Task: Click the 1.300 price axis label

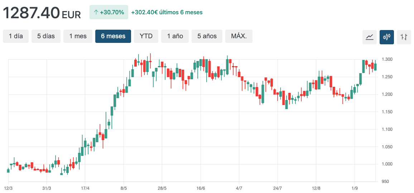Action: click(387, 59)
